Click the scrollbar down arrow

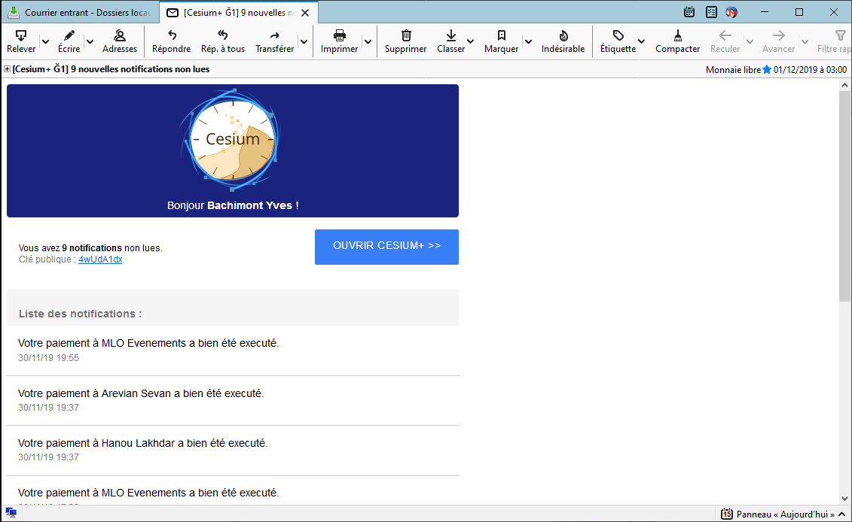click(x=844, y=499)
